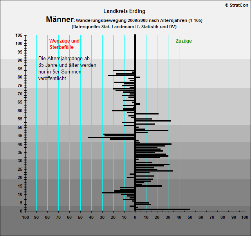Screen dimensions: 251x236
Task: Click the Wegzüge bar reaching about 25 near age 81
Action: 121,75
